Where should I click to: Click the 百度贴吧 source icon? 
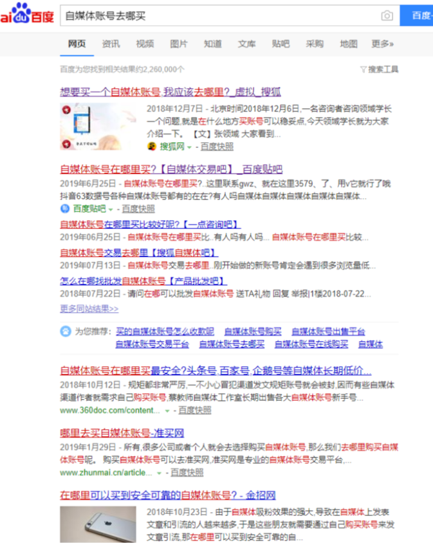[65, 208]
